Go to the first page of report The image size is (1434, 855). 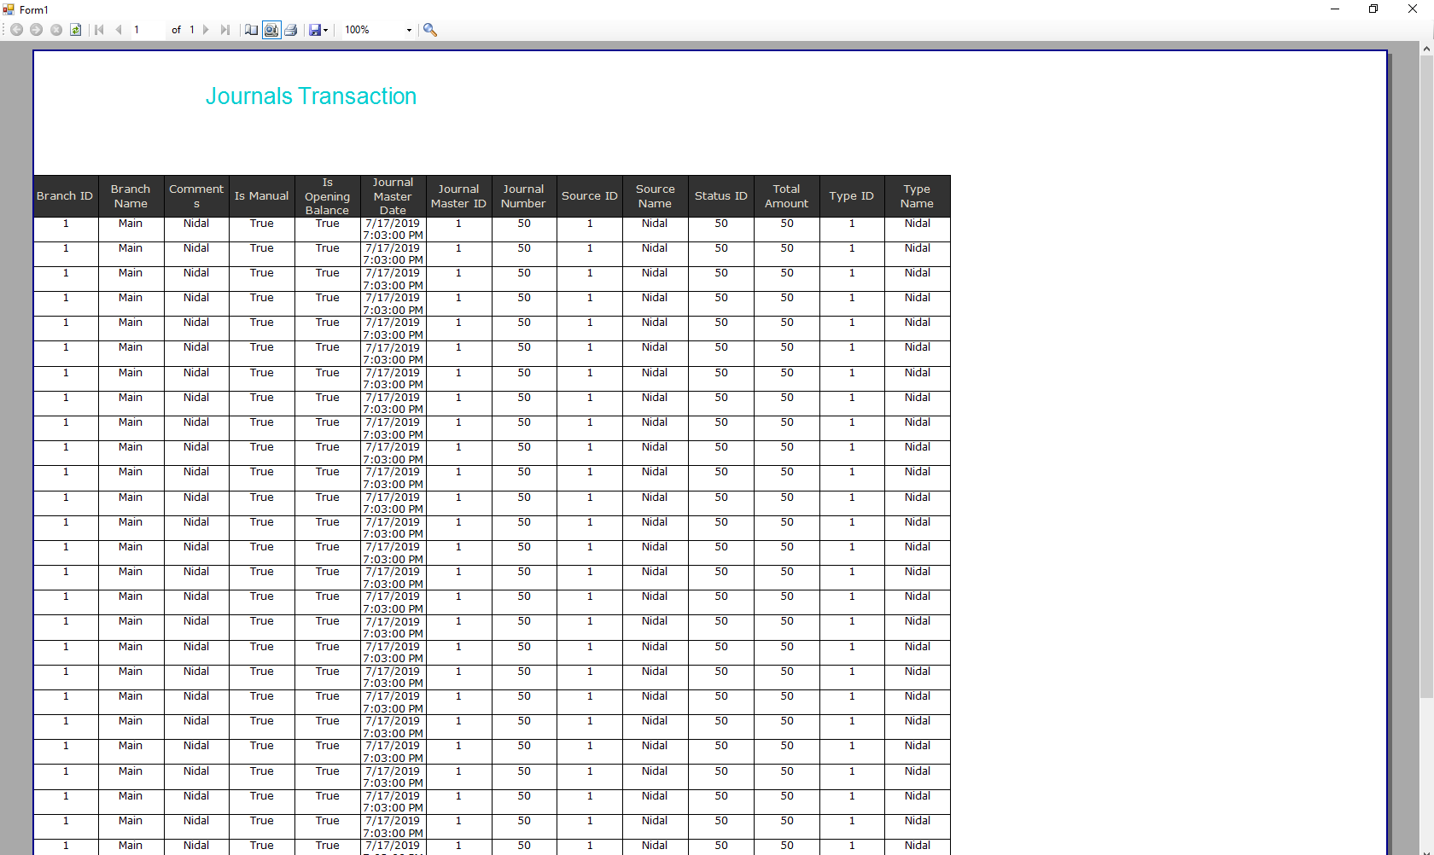pos(99,30)
